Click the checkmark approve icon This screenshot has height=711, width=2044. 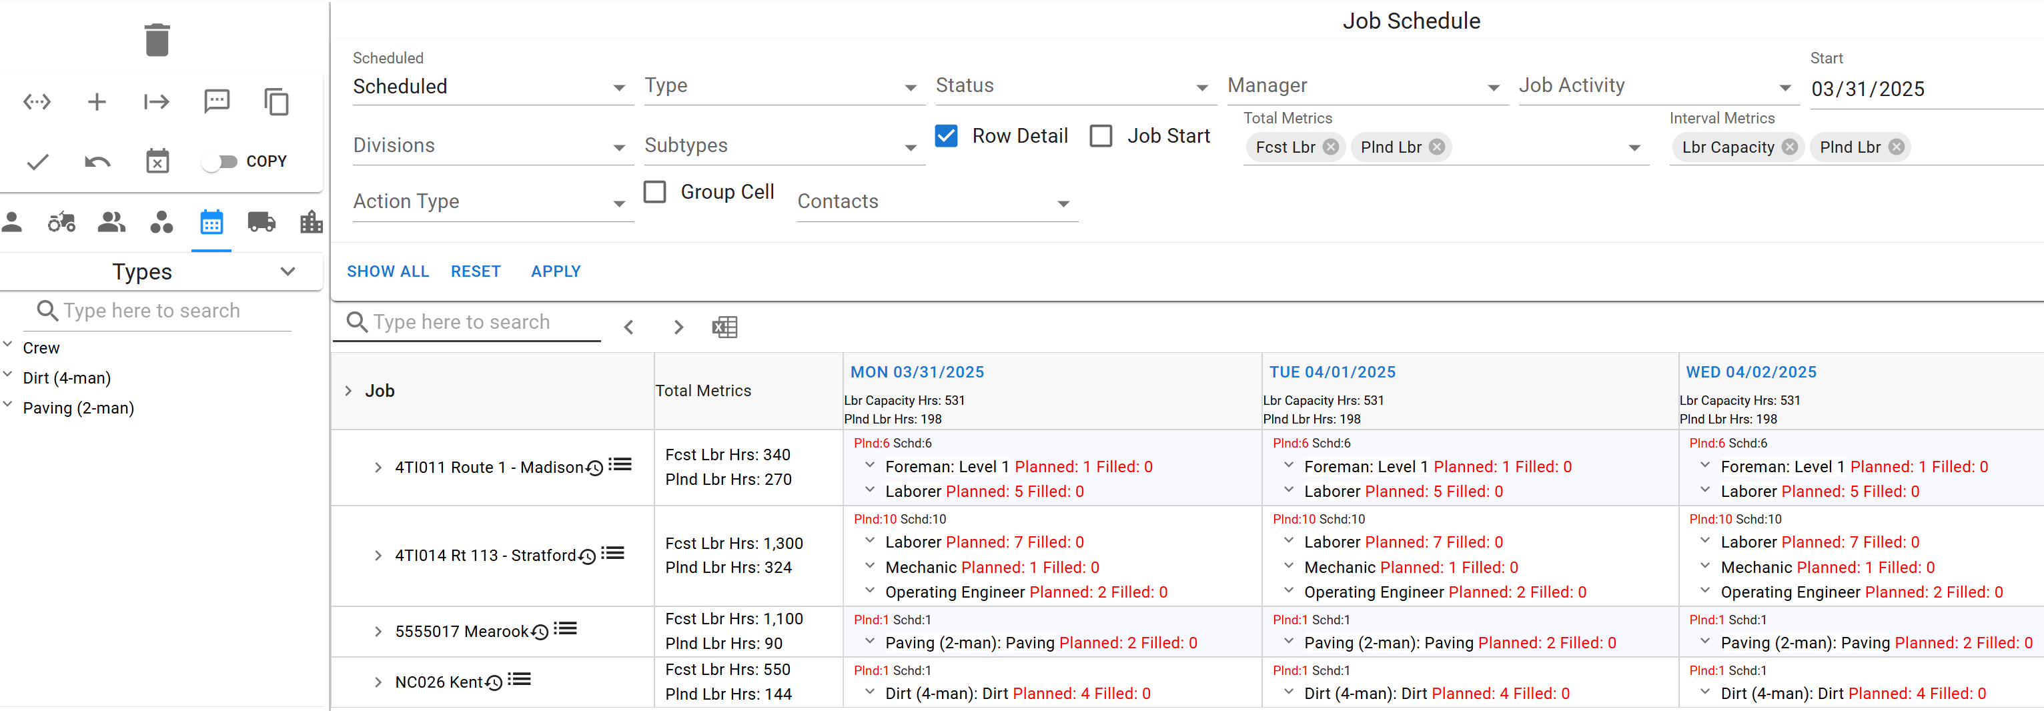point(37,161)
